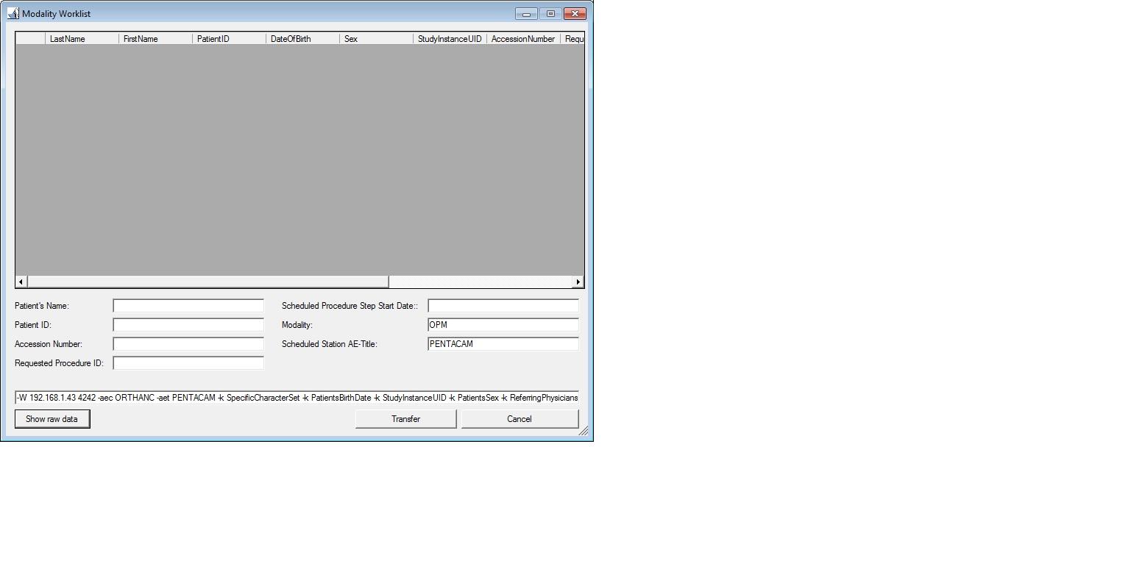
Task: Focus the Accession Number input field
Action: pyautogui.click(x=188, y=344)
